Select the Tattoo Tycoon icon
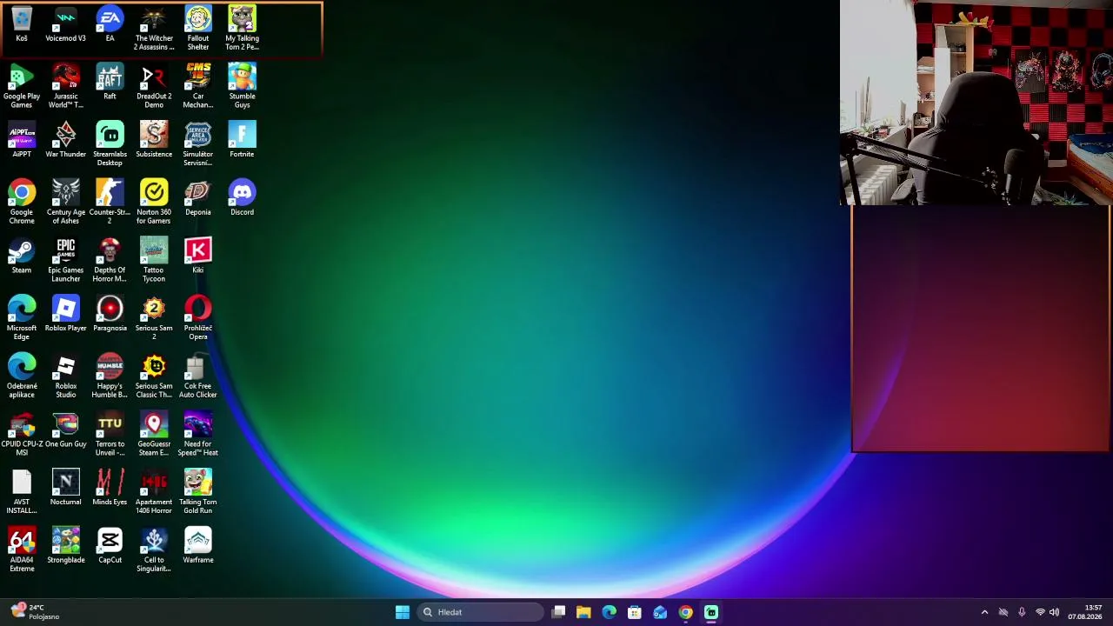The width and height of the screenshot is (1113, 626). pos(154,261)
